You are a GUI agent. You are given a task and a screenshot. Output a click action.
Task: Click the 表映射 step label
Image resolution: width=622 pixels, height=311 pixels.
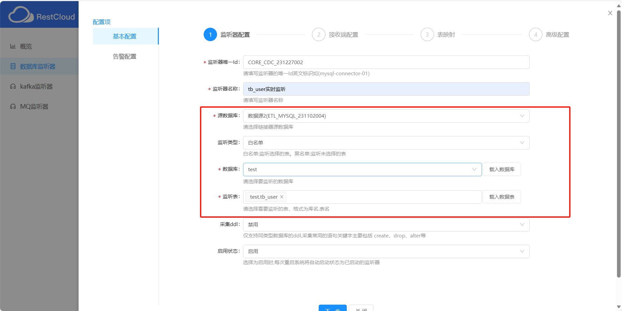pos(446,34)
